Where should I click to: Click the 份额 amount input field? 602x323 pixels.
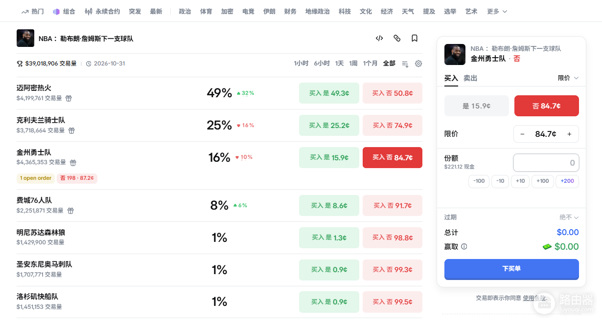(x=546, y=163)
